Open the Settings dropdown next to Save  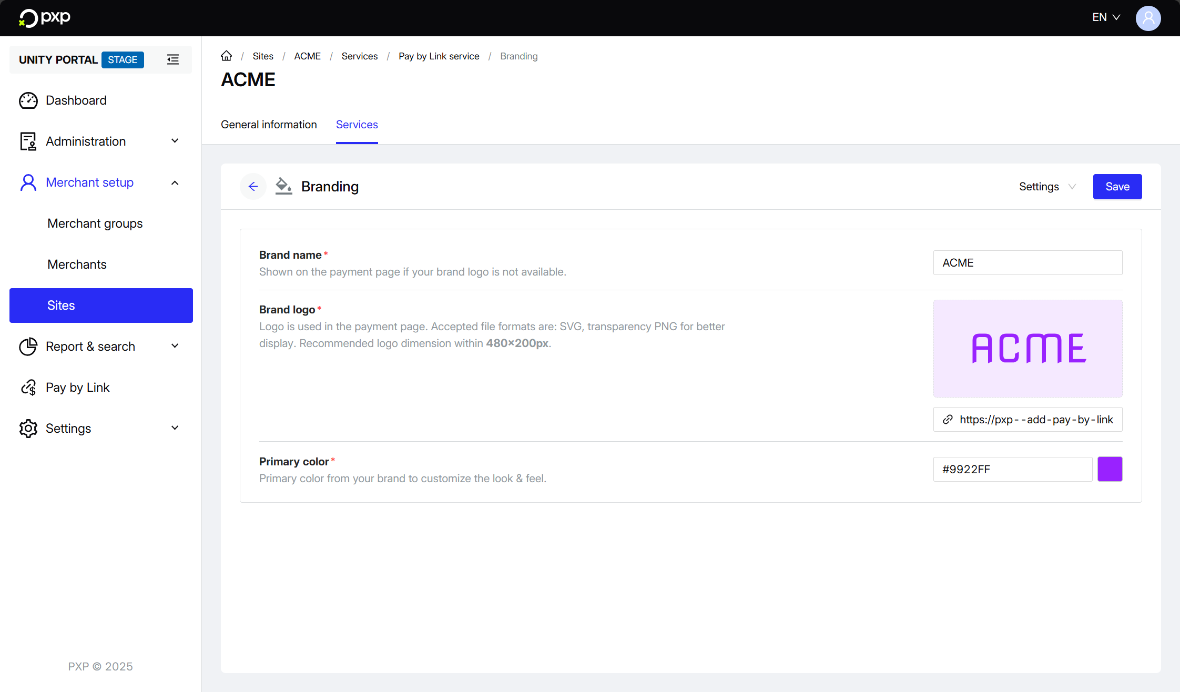(x=1047, y=187)
